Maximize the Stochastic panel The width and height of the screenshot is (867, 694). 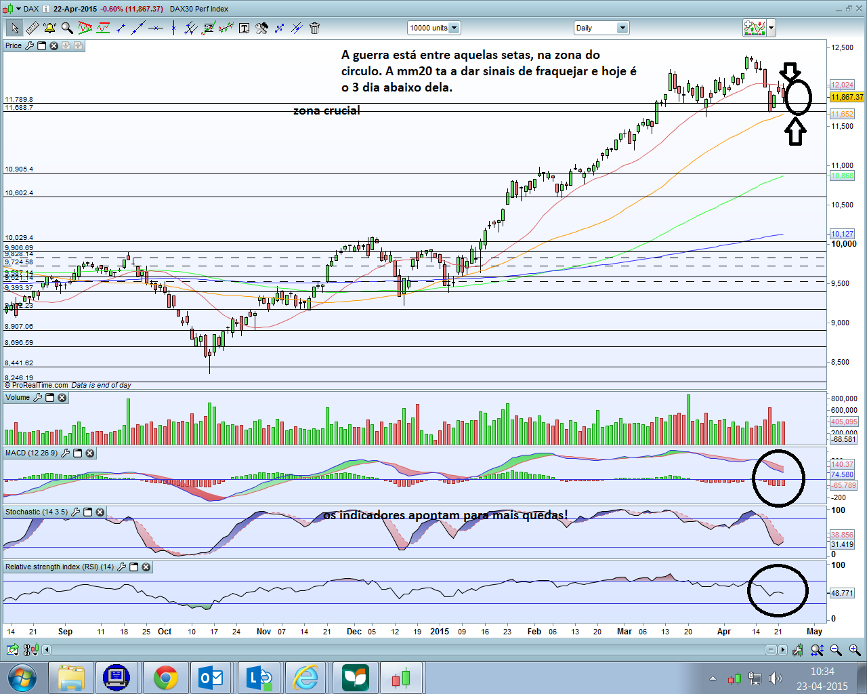click(x=87, y=512)
